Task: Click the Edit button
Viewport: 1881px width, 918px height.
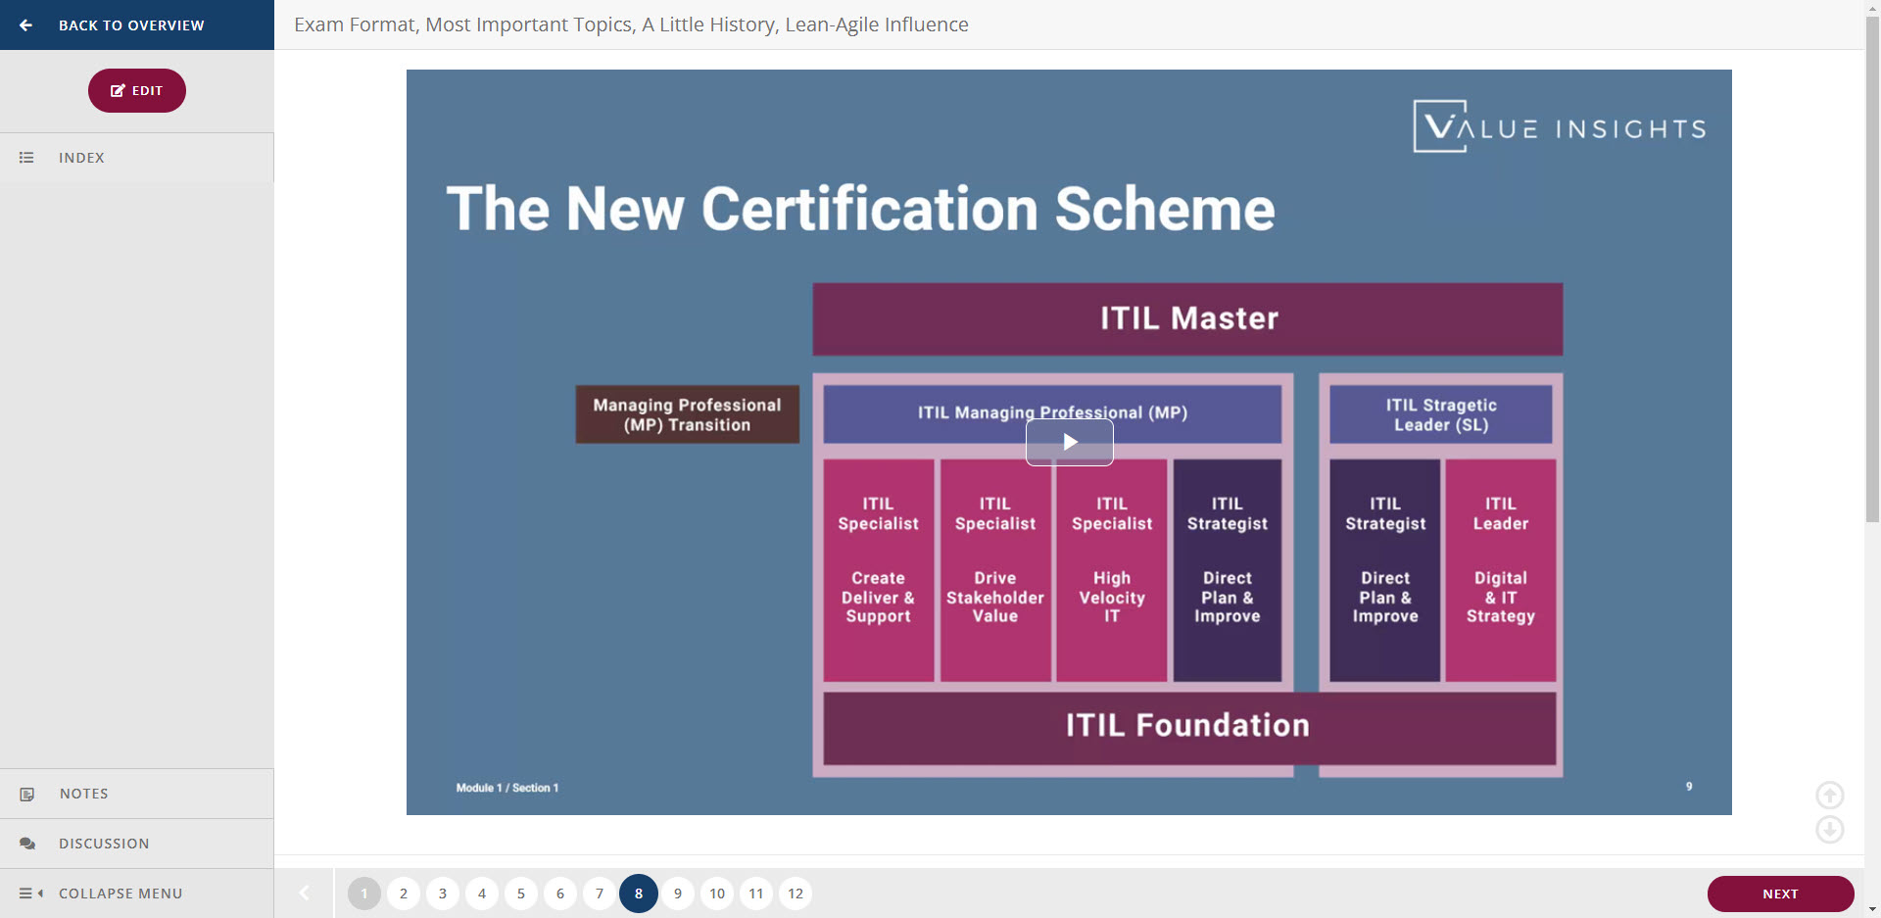Action: tap(137, 90)
